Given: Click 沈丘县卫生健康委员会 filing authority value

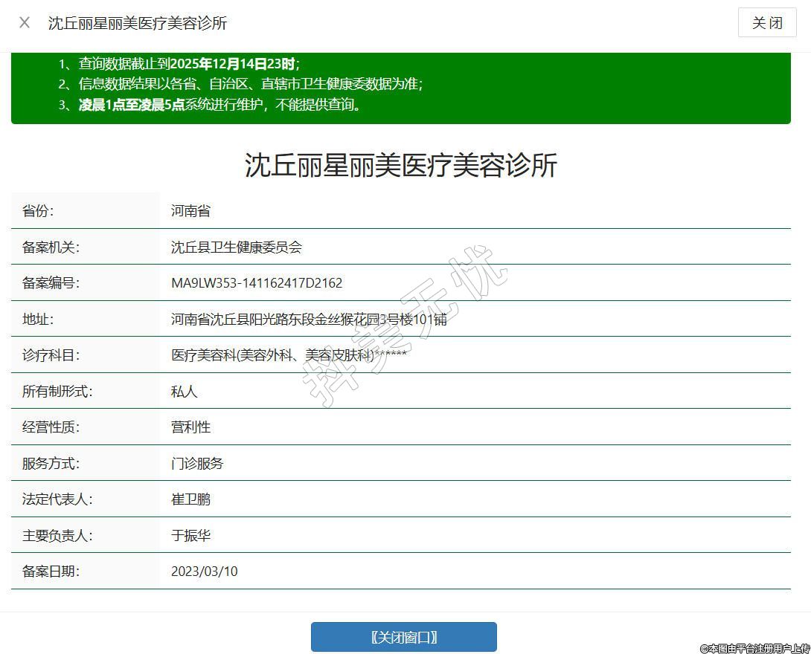Looking at the screenshot, I should 236,247.
